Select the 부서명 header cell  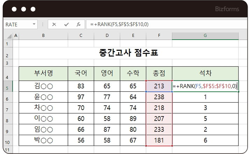click(x=43, y=73)
